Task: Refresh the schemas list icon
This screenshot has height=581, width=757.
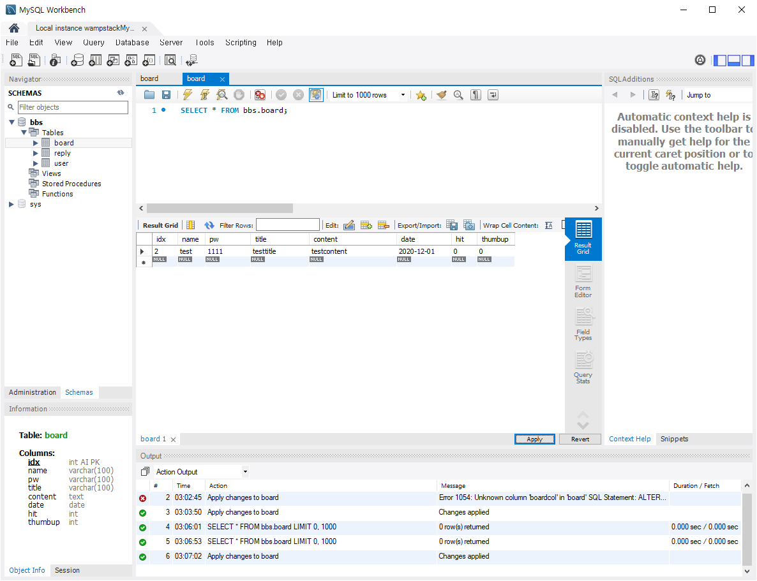Action: click(x=121, y=92)
